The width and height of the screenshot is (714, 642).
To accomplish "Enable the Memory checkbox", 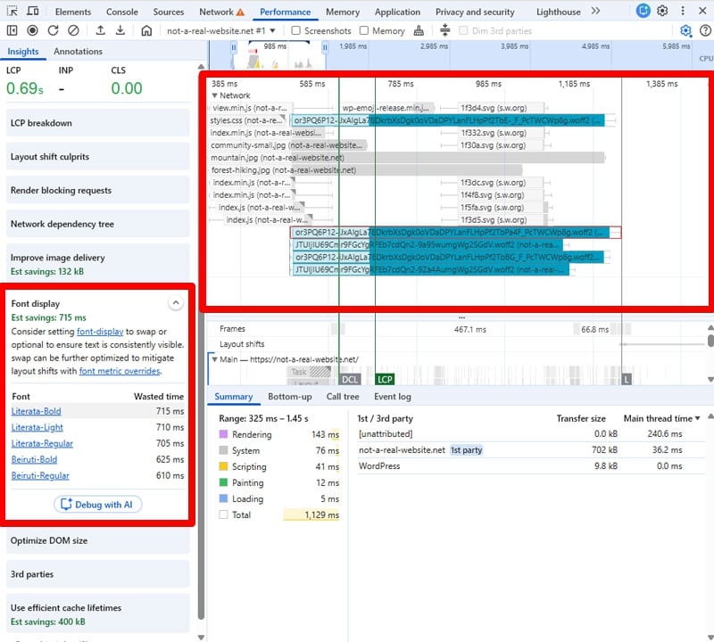I will coord(363,29).
